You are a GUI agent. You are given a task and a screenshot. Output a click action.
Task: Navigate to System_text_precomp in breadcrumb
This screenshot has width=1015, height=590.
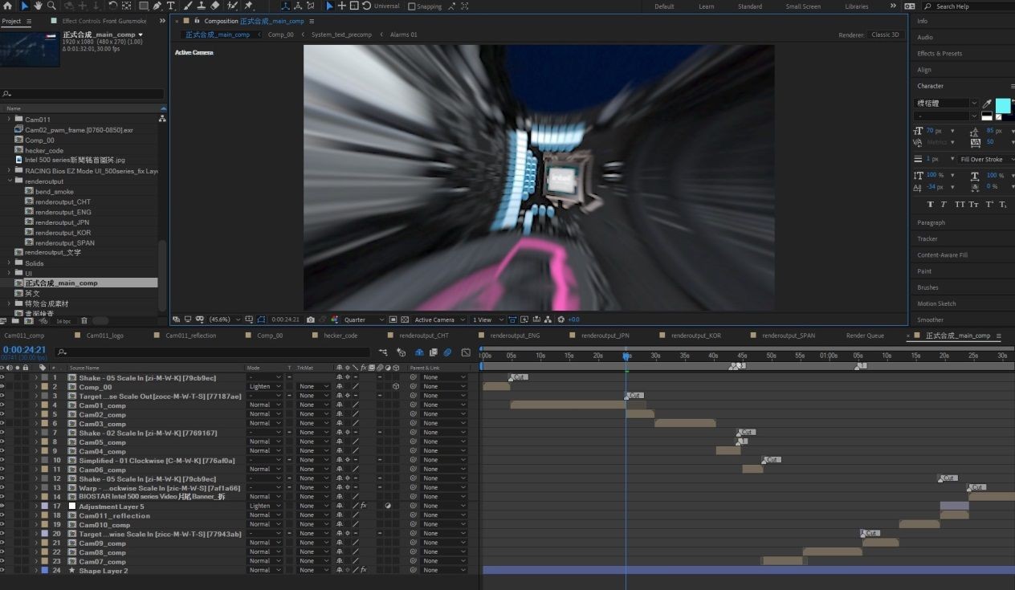pyautogui.click(x=341, y=35)
